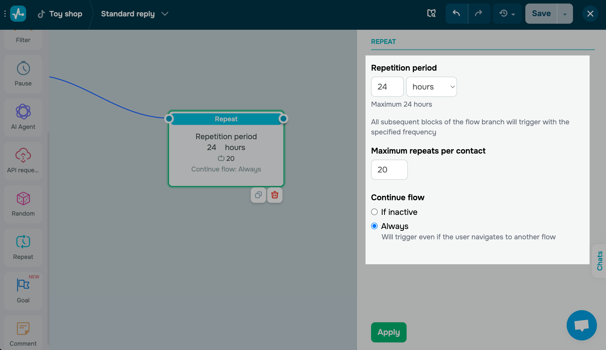606x350 pixels.
Task: Select the Always continue flow option
Action: click(374, 226)
